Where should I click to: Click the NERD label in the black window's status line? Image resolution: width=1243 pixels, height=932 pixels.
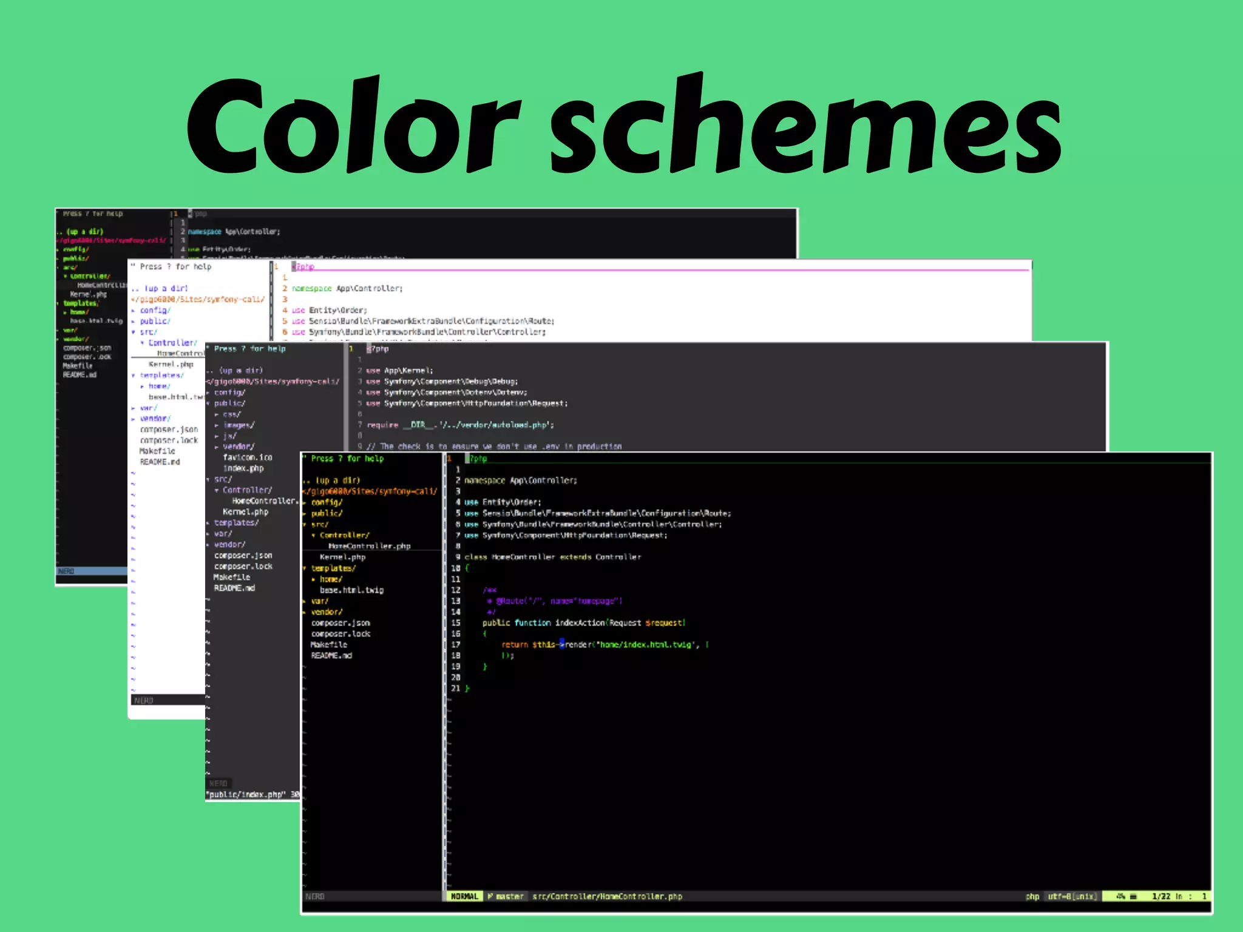tap(315, 896)
